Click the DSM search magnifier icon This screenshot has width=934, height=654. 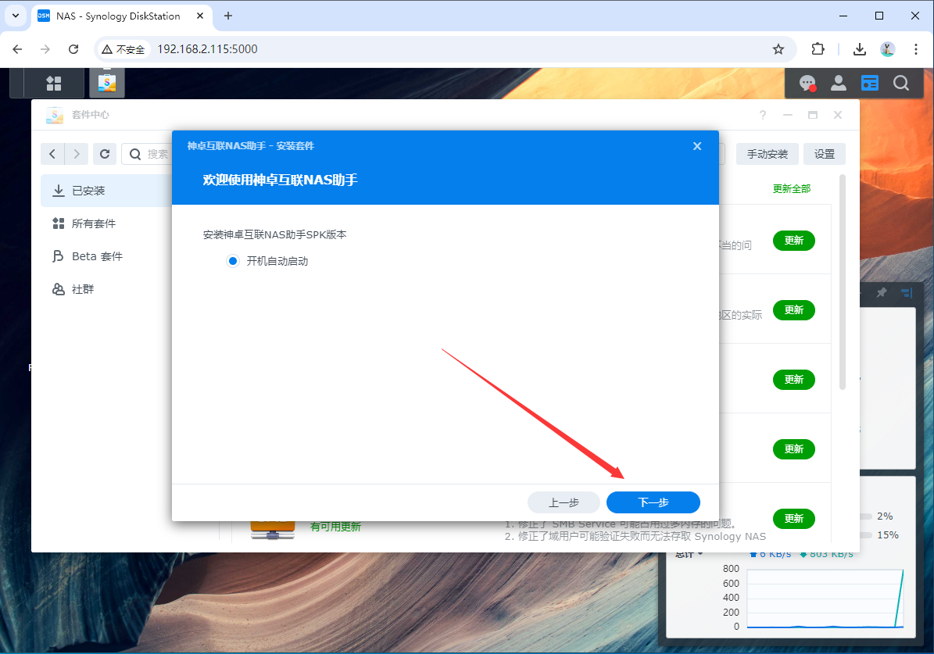[x=901, y=83]
